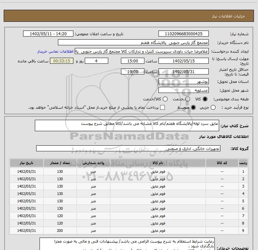
Task: Click فوم عایق in row 4
Action: coord(158,194)
